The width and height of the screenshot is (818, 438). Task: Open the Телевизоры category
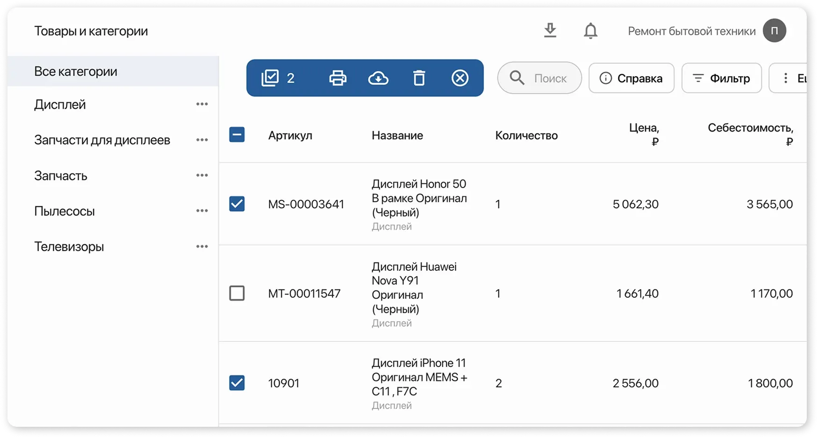click(69, 247)
